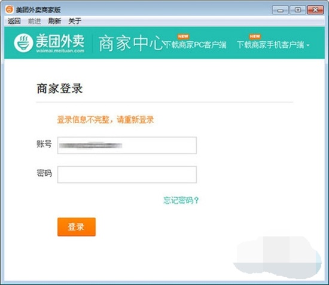
Task: Open the 返回 menu item
Action: tap(14, 21)
